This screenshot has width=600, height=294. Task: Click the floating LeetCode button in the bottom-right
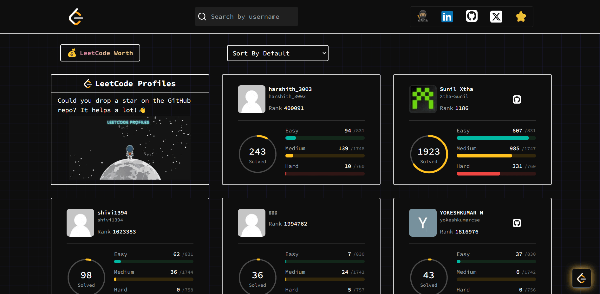[581, 278]
